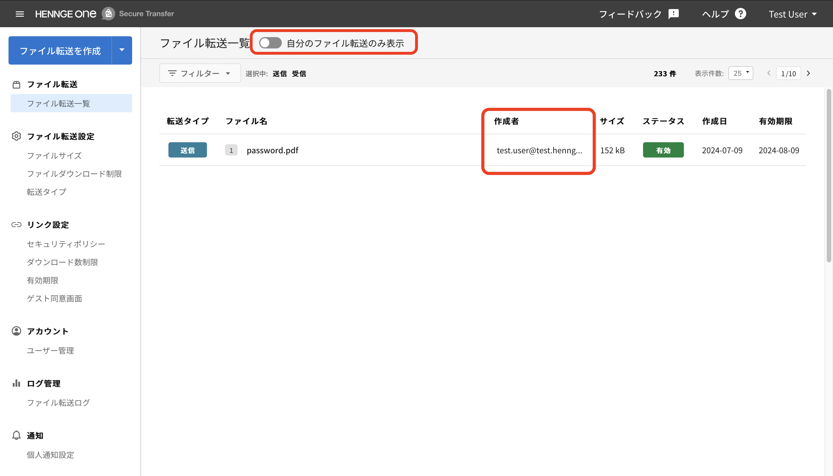833x476 pixels.
Task: Click the ファイル転送設定 gear icon
Action: [16, 136]
